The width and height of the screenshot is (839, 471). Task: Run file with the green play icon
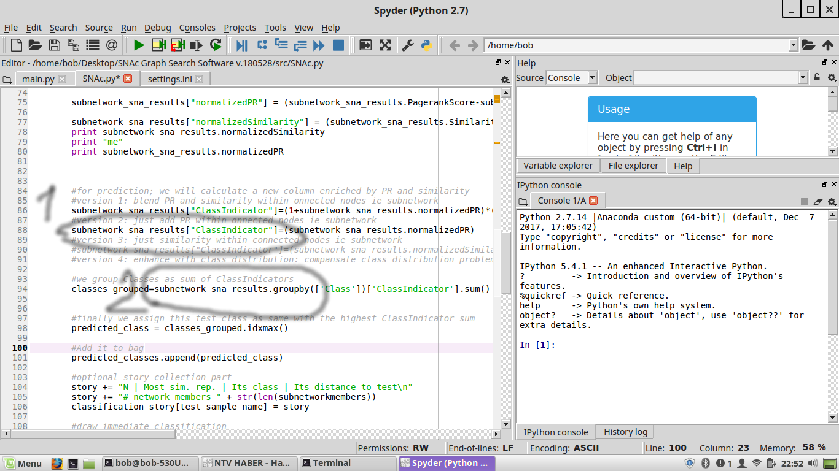(139, 45)
